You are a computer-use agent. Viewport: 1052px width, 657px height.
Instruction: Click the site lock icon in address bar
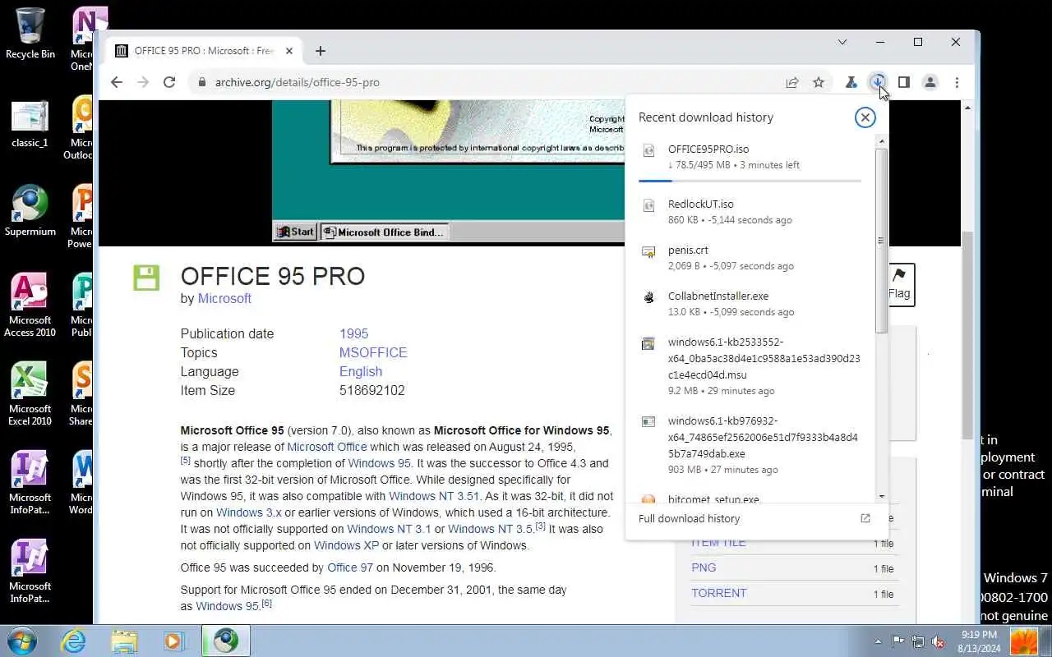(201, 82)
